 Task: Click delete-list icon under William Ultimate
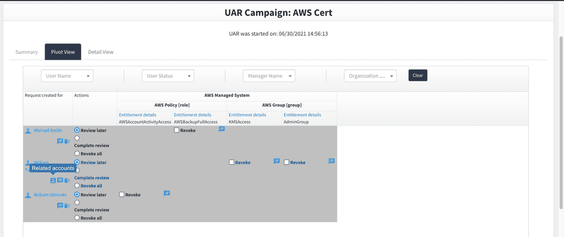(66, 205)
